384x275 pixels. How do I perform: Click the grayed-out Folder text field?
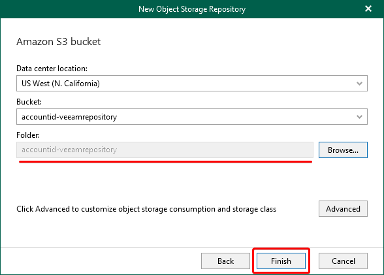pyautogui.click(x=165, y=150)
